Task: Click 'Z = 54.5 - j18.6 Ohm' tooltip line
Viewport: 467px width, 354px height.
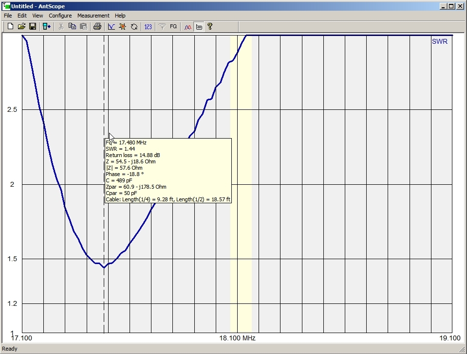Action: click(x=131, y=161)
